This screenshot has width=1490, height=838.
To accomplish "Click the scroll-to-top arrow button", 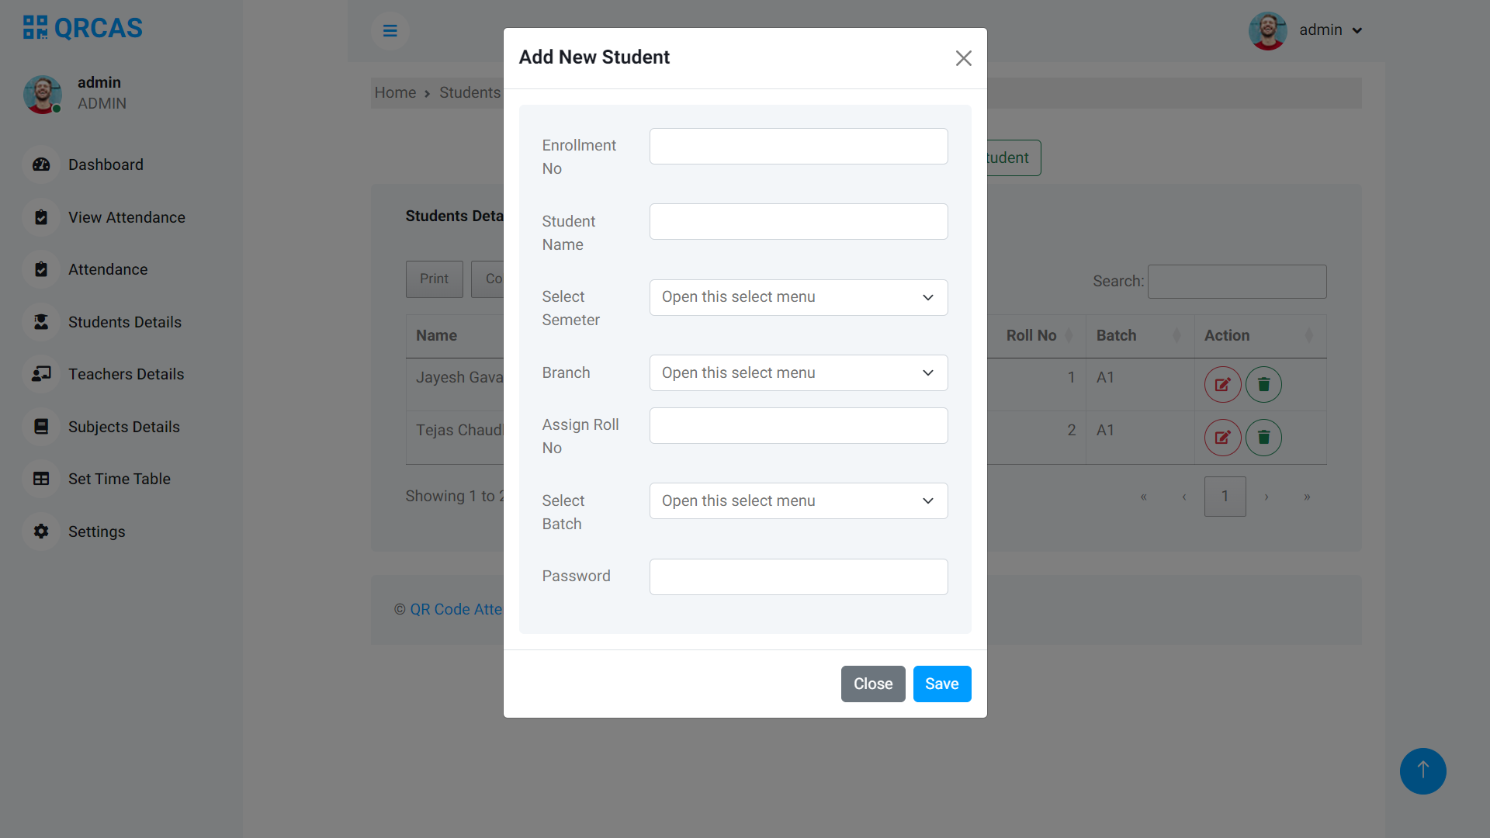I will 1422,771.
